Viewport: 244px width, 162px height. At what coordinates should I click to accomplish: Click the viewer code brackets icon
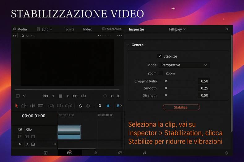[15, 36]
